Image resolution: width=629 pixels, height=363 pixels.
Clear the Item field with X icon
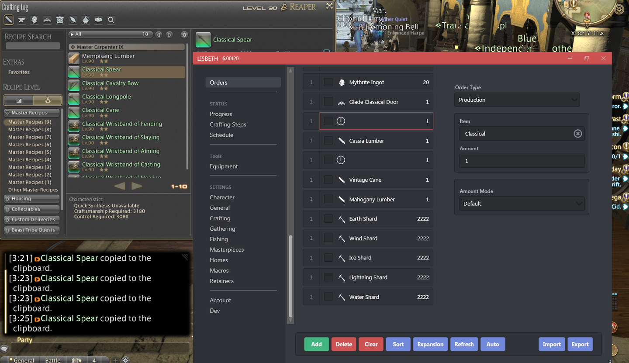(577, 134)
